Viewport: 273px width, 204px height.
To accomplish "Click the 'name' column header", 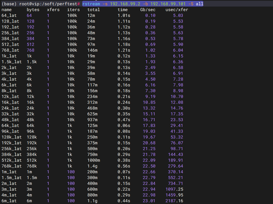I will (7, 10).
